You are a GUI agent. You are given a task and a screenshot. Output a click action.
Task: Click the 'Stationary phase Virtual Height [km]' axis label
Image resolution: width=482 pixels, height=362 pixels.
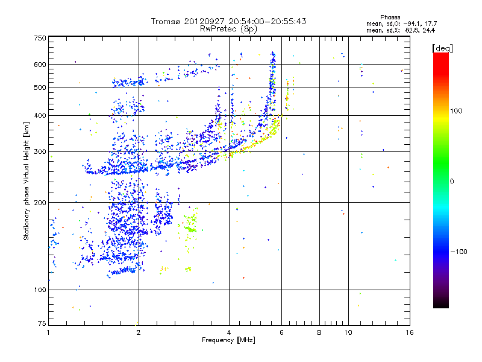point(27,181)
